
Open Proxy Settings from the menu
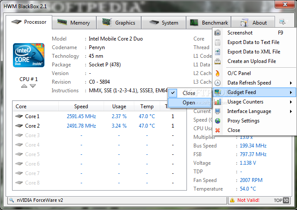255,121
